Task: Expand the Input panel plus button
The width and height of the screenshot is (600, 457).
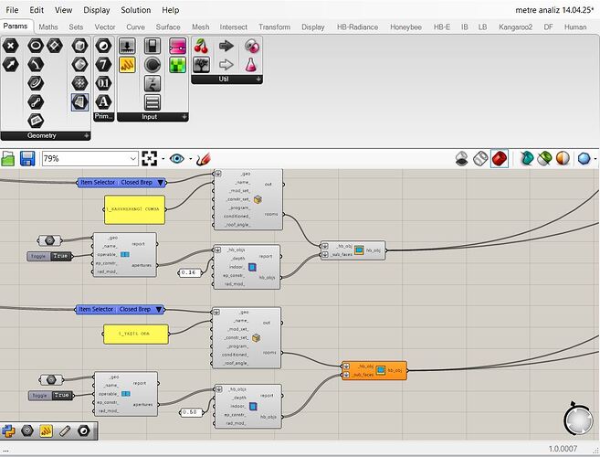Action: coord(184,117)
